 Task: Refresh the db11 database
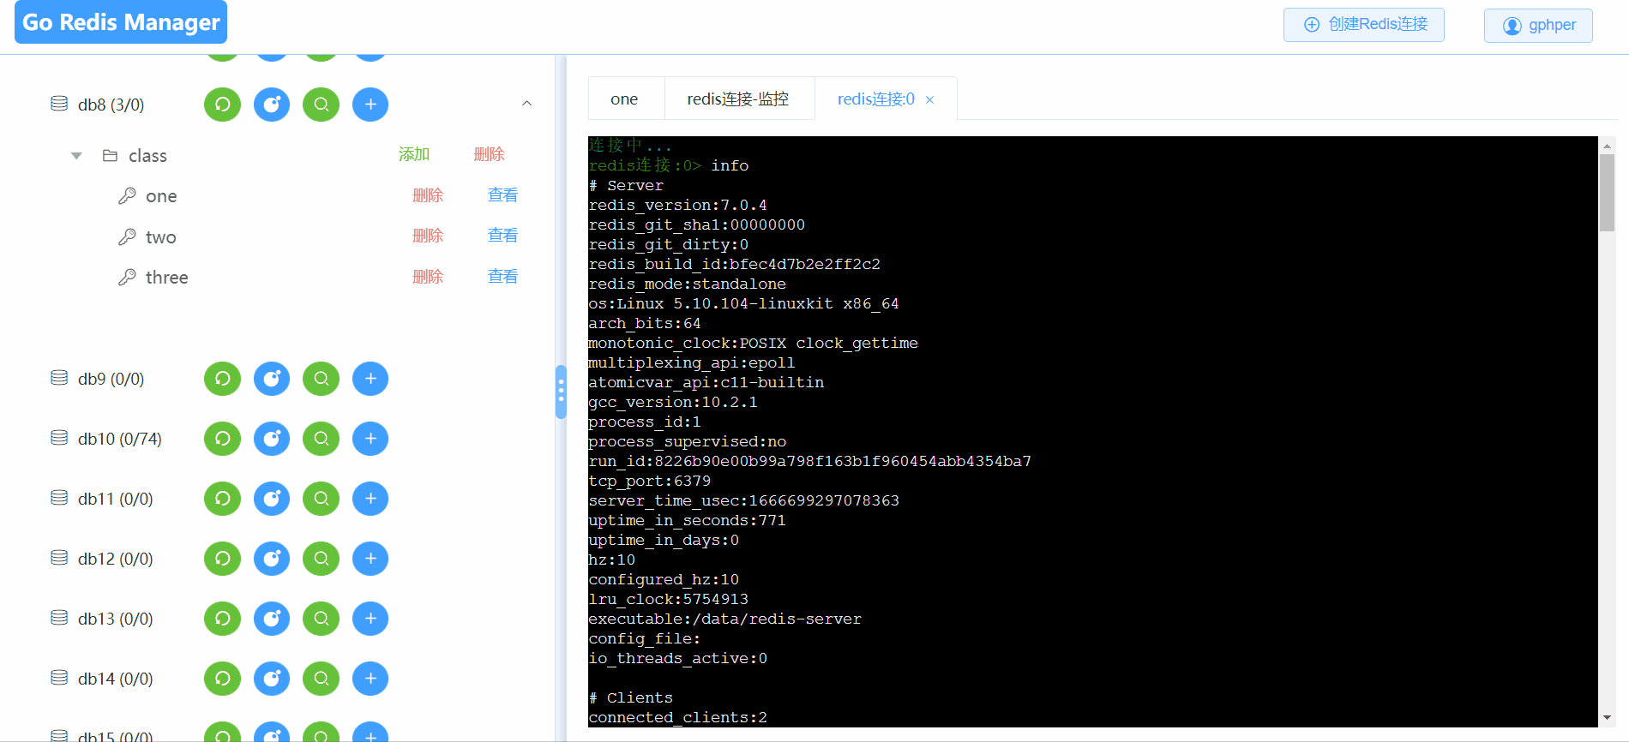pyautogui.click(x=222, y=499)
